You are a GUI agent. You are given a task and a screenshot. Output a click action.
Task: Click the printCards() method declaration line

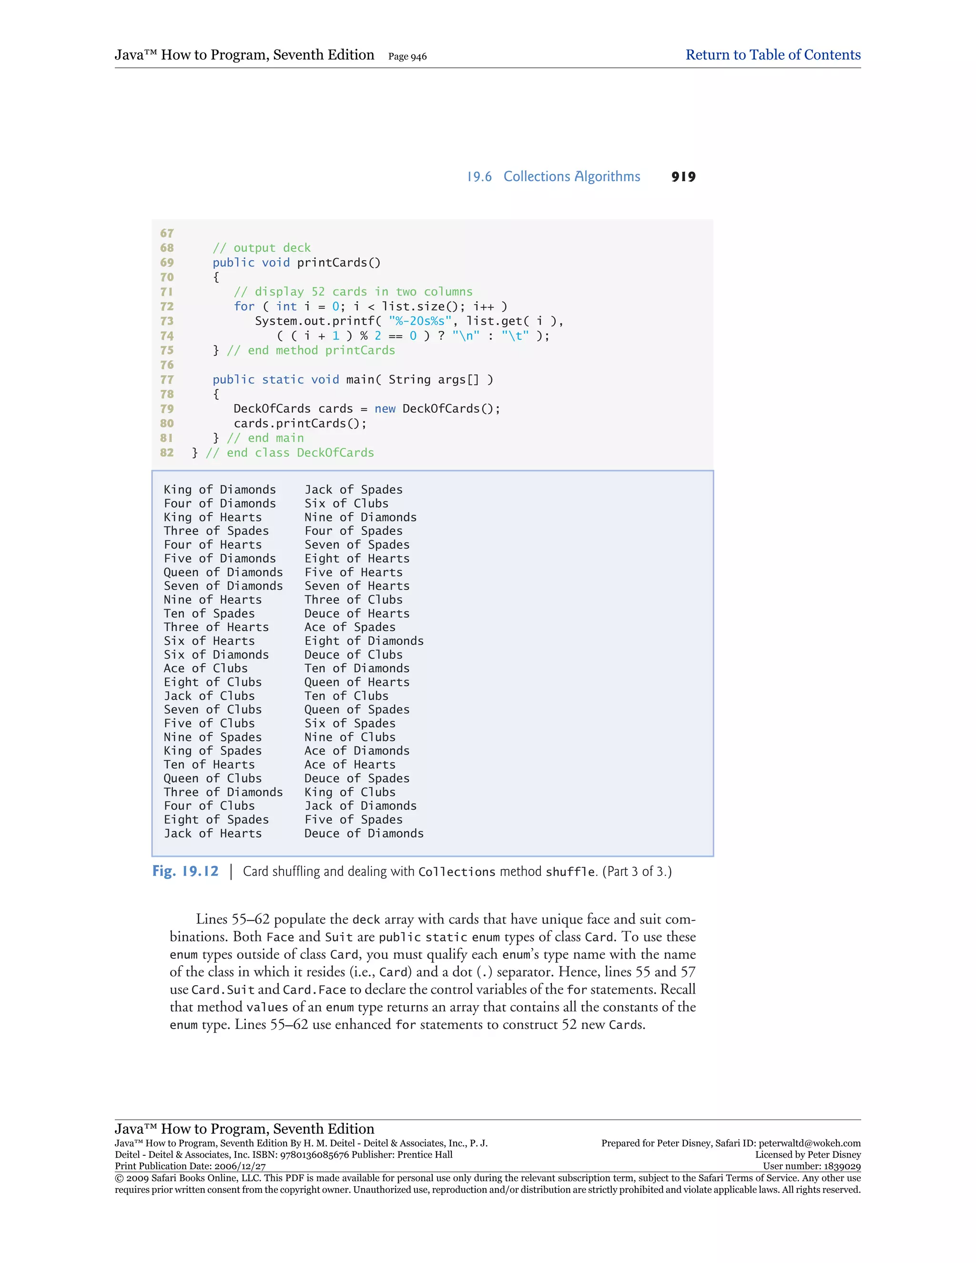click(x=296, y=263)
